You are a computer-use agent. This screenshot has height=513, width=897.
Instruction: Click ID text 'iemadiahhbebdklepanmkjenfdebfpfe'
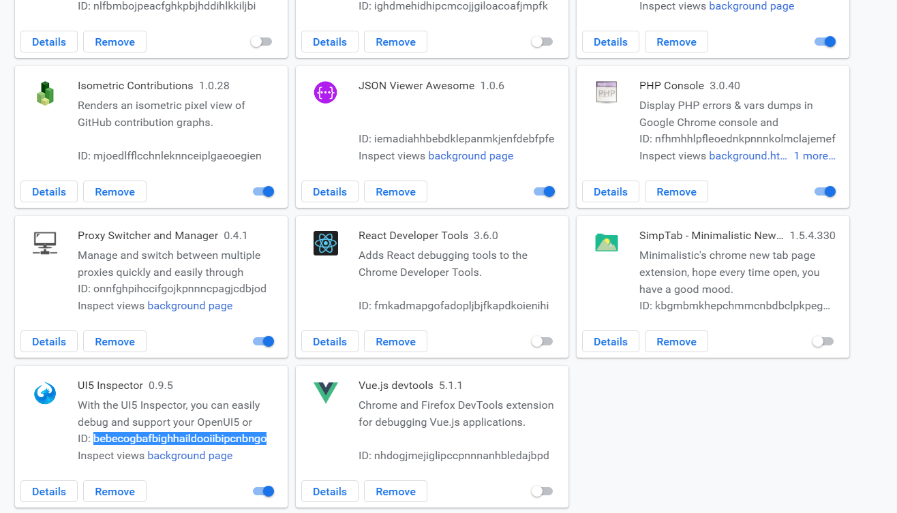coord(464,139)
